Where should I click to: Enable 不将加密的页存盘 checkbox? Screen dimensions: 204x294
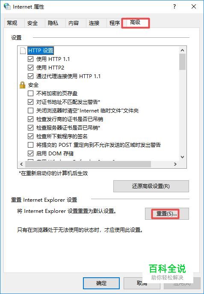click(x=30, y=94)
